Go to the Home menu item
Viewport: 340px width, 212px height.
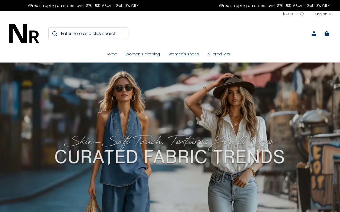click(x=111, y=54)
